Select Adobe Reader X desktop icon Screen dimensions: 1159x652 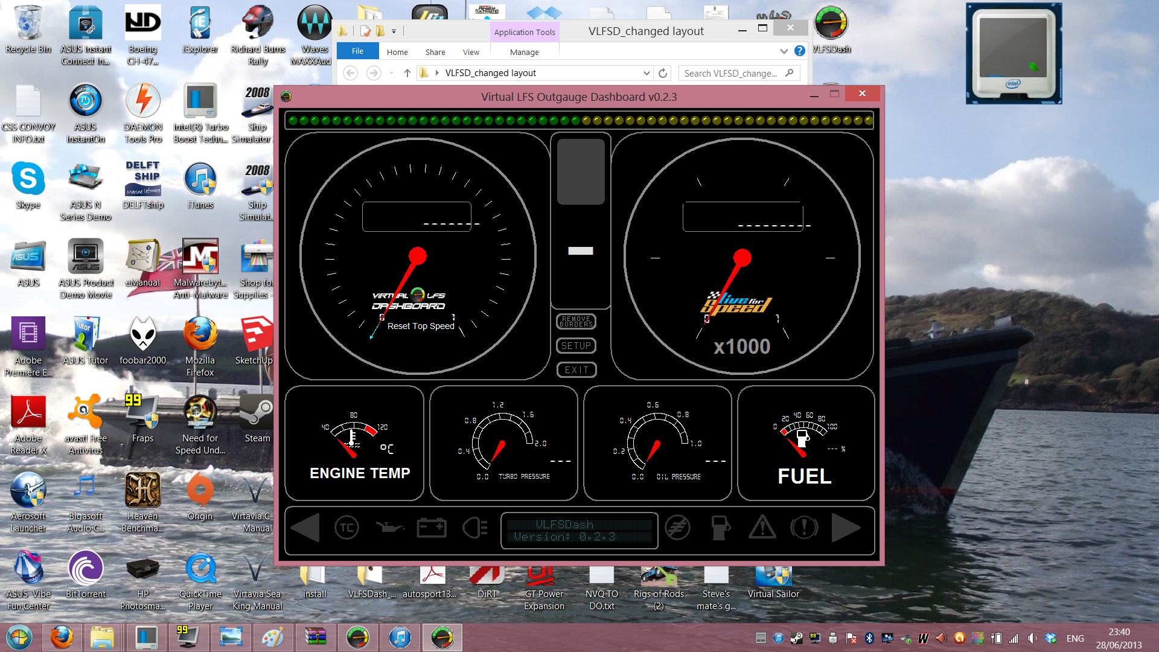tap(28, 424)
